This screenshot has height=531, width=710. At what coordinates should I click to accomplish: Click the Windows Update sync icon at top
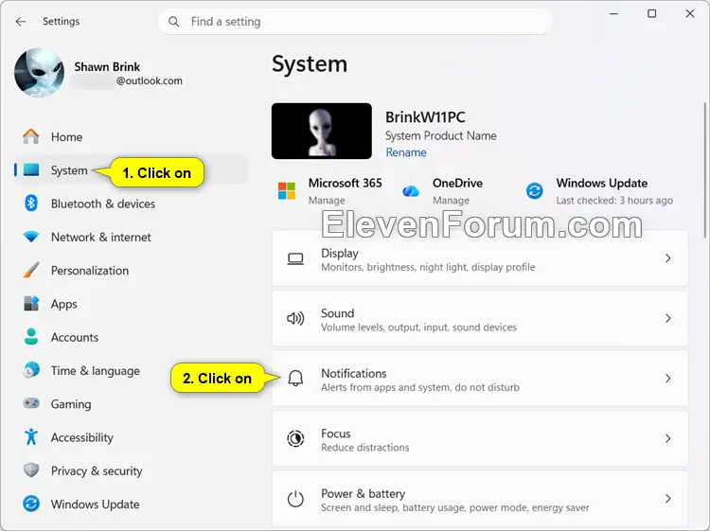click(534, 190)
